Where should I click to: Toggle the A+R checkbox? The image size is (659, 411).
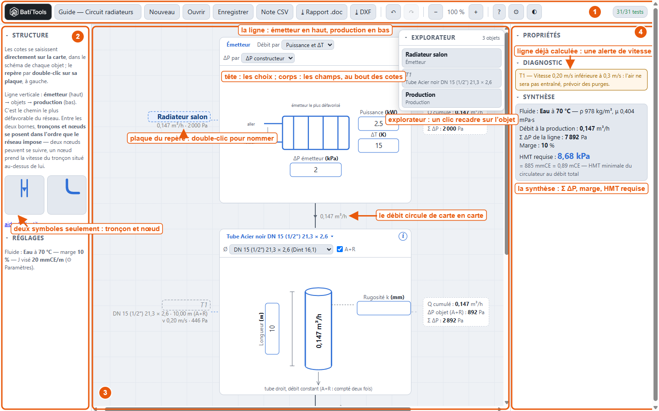340,249
